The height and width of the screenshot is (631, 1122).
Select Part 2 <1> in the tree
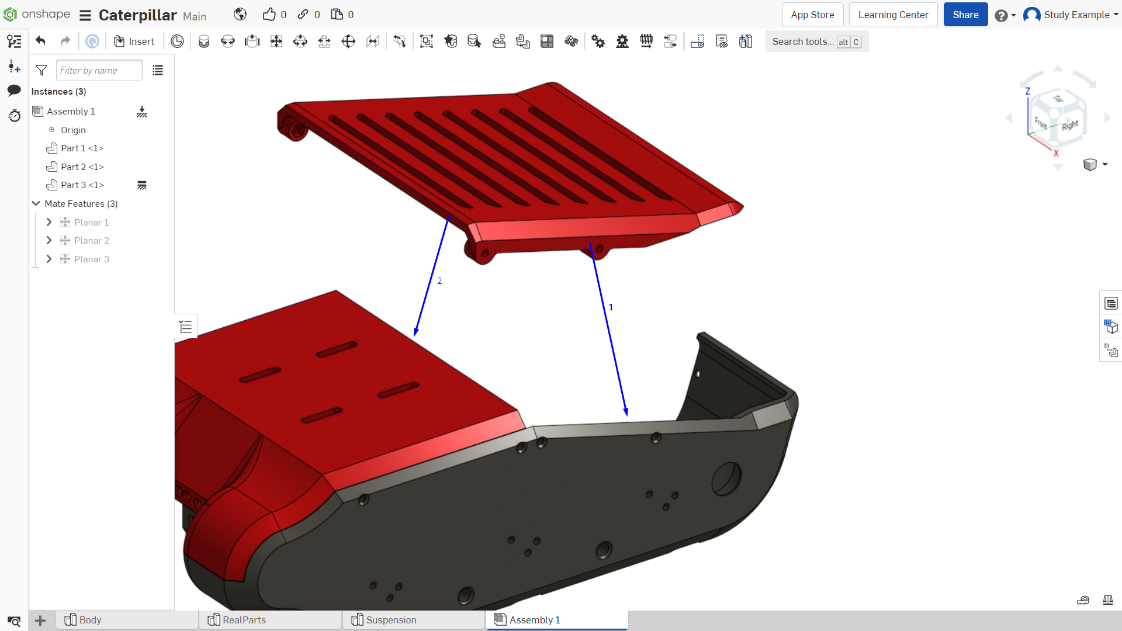[82, 167]
